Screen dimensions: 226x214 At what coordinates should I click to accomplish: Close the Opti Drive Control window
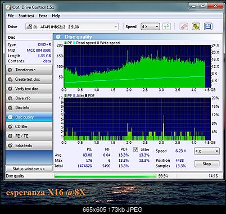(215, 6)
